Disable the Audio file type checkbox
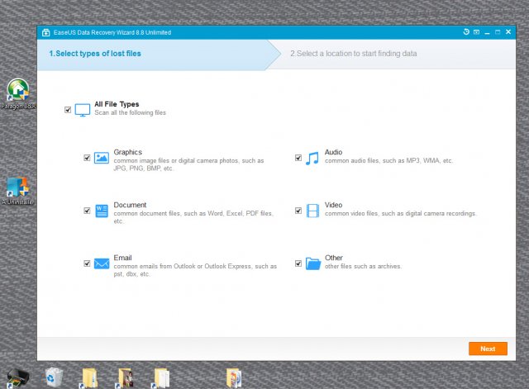This screenshot has height=389, width=529. (x=298, y=158)
